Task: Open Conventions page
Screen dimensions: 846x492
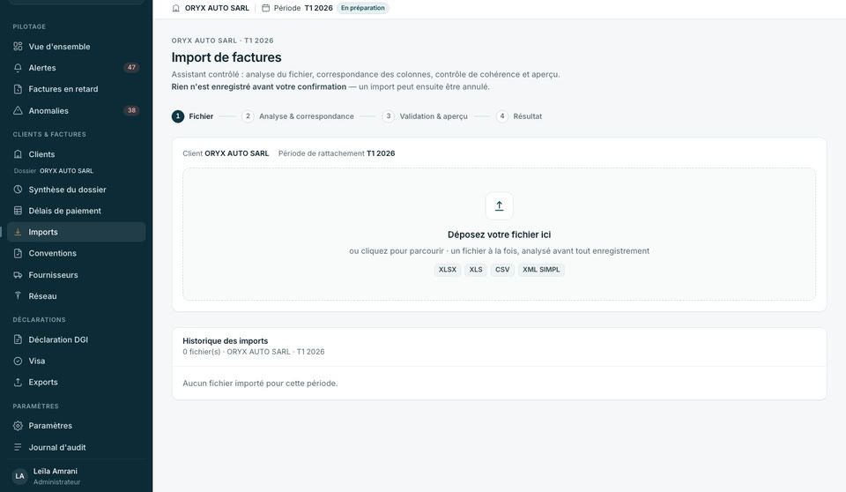Action: (x=76, y=253)
